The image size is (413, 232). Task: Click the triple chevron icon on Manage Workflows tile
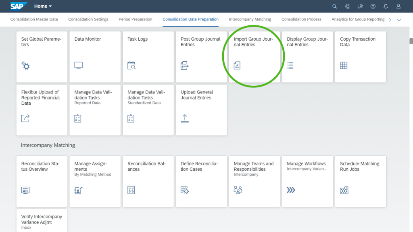[291, 190]
